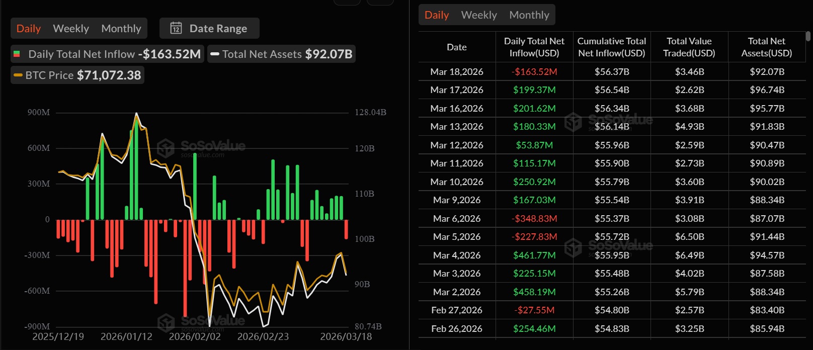
Task: Click the $167.03M inflow value
Action: (x=534, y=200)
